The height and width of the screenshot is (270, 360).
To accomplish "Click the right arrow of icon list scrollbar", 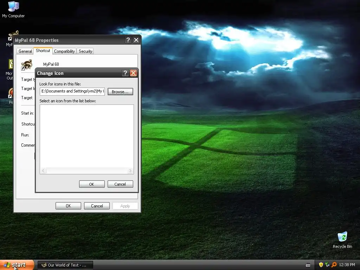I will tap(130, 171).
